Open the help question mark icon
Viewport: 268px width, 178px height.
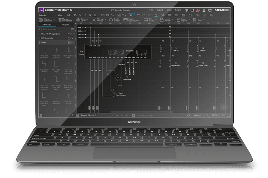pos(186,10)
